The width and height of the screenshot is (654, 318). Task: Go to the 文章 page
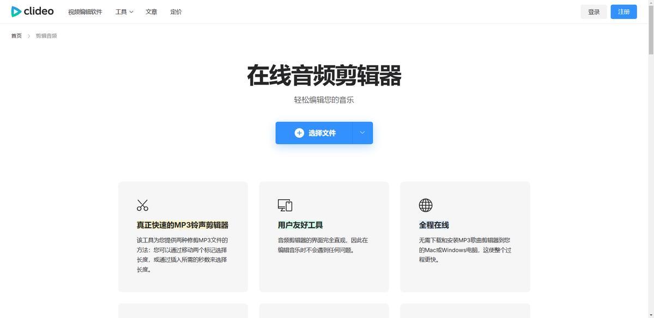pos(152,12)
